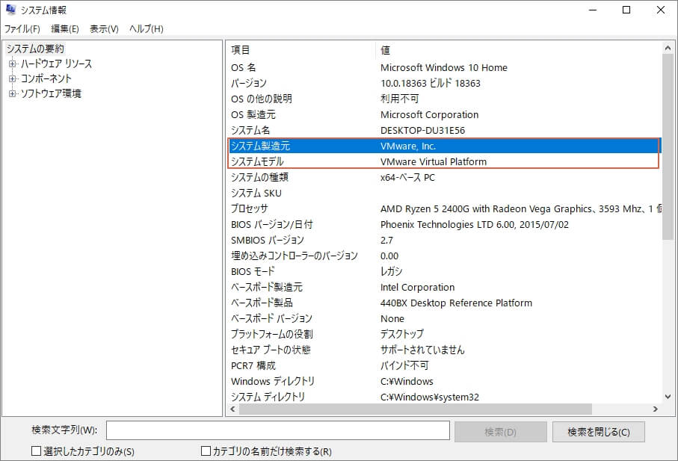Image resolution: width=678 pixels, height=461 pixels.
Task: Select ハードウェア リソース tree item
Action: [56, 64]
